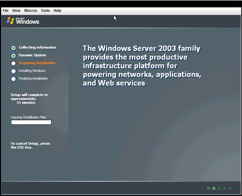The height and width of the screenshot is (196, 242).
Task: Click the Copying Installation Files progress bar
Action: click(x=31, y=122)
